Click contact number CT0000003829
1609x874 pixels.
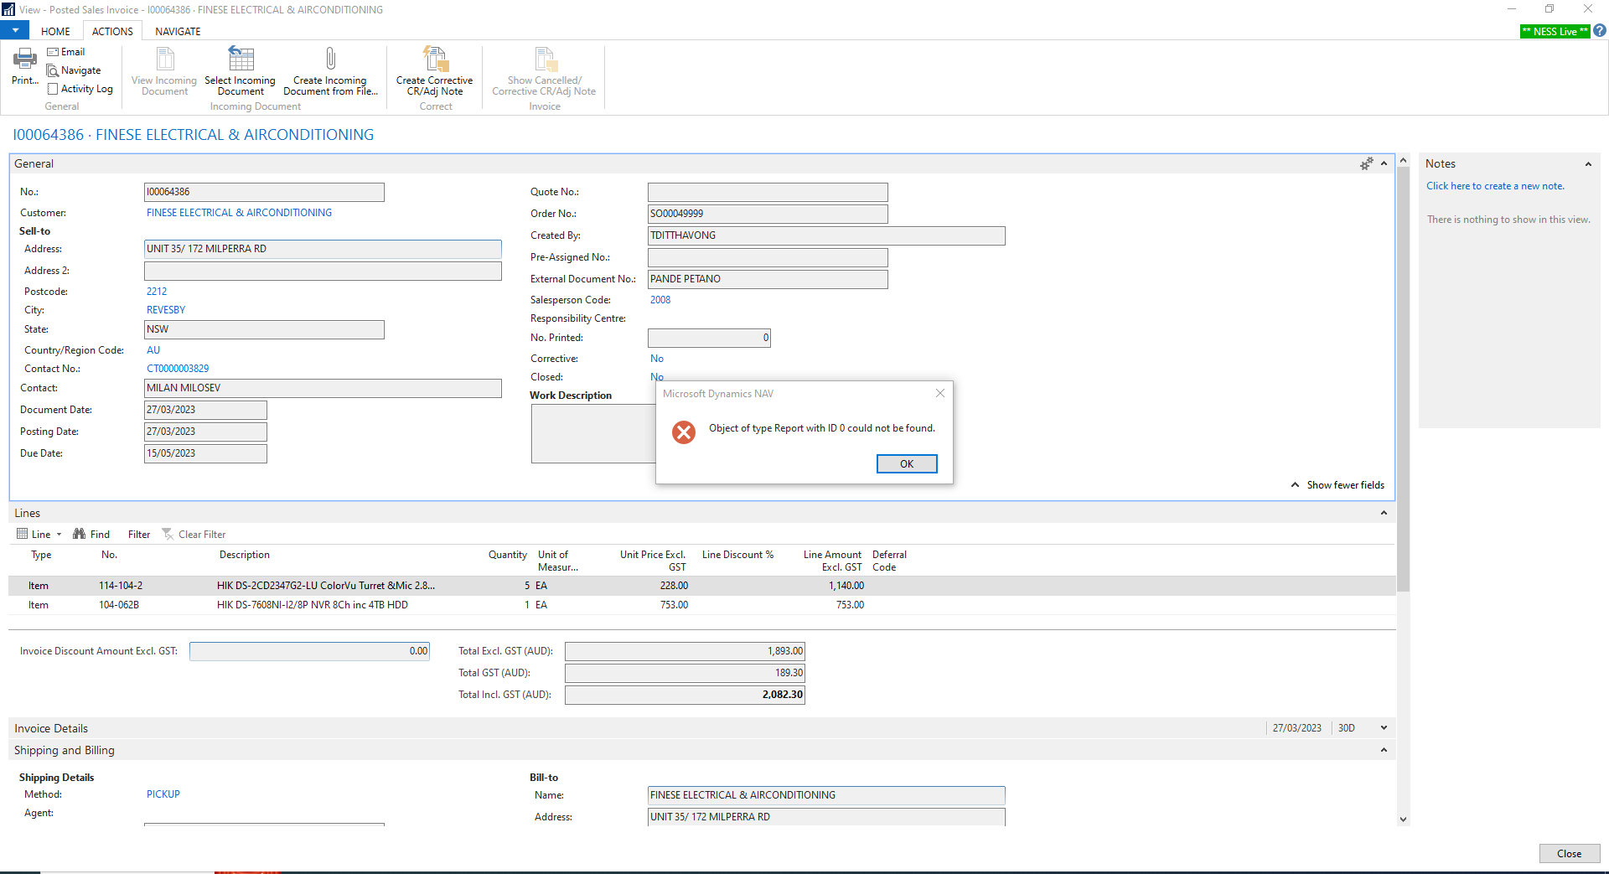(x=178, y=369)
